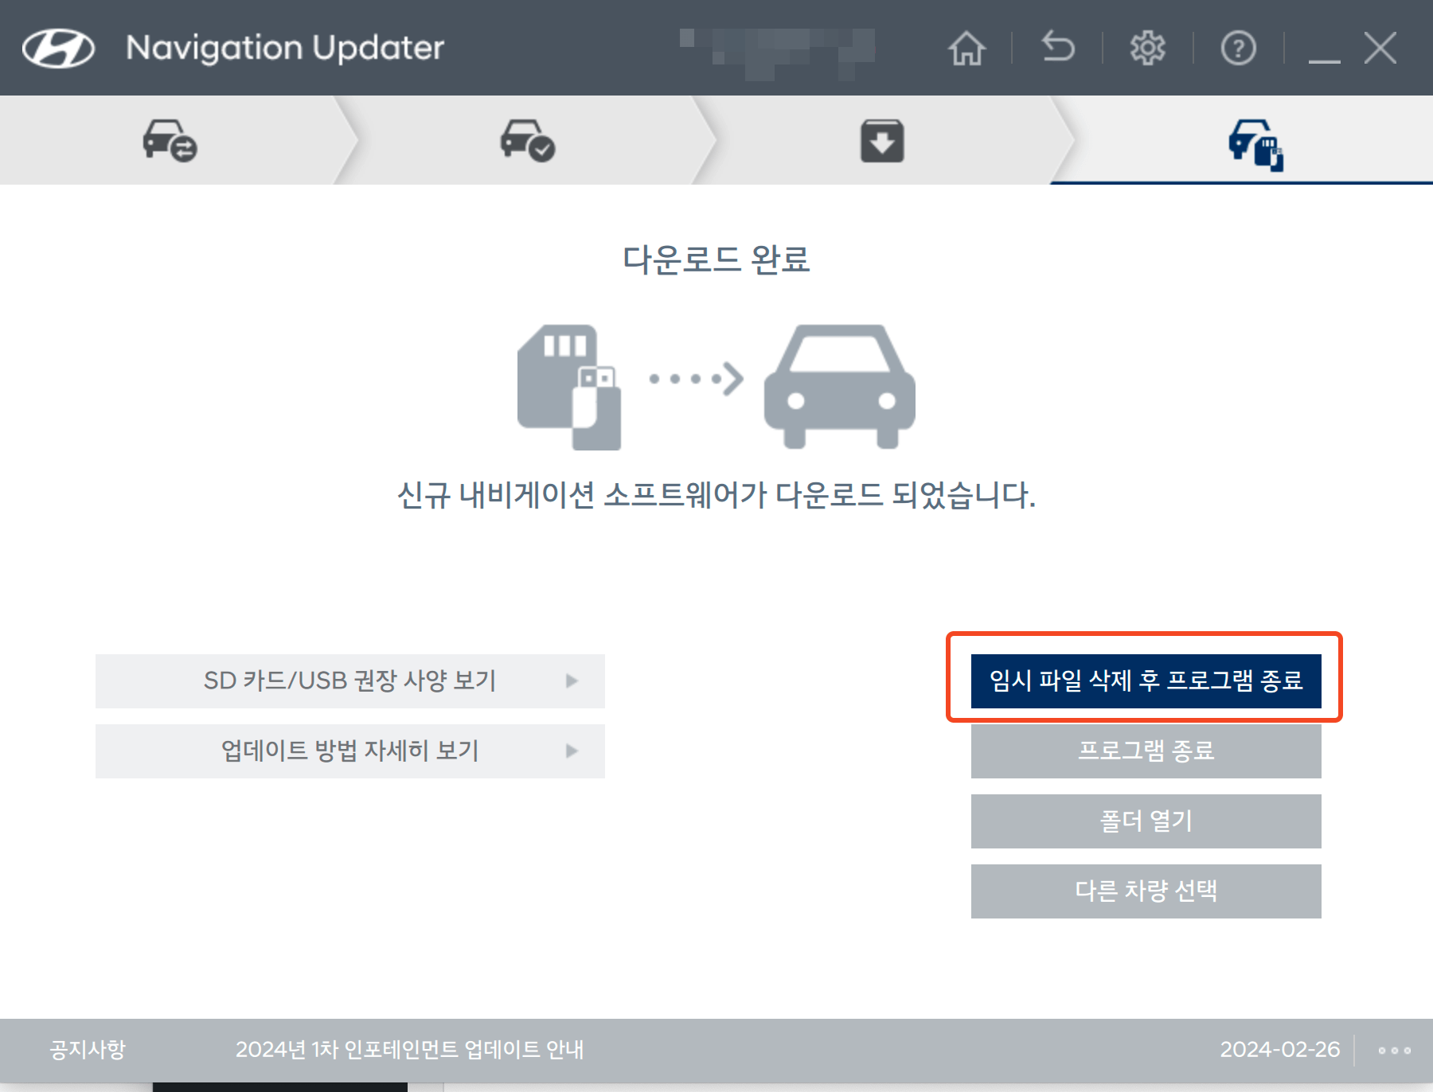Open the help question mark icon

tap(1238, 48)
